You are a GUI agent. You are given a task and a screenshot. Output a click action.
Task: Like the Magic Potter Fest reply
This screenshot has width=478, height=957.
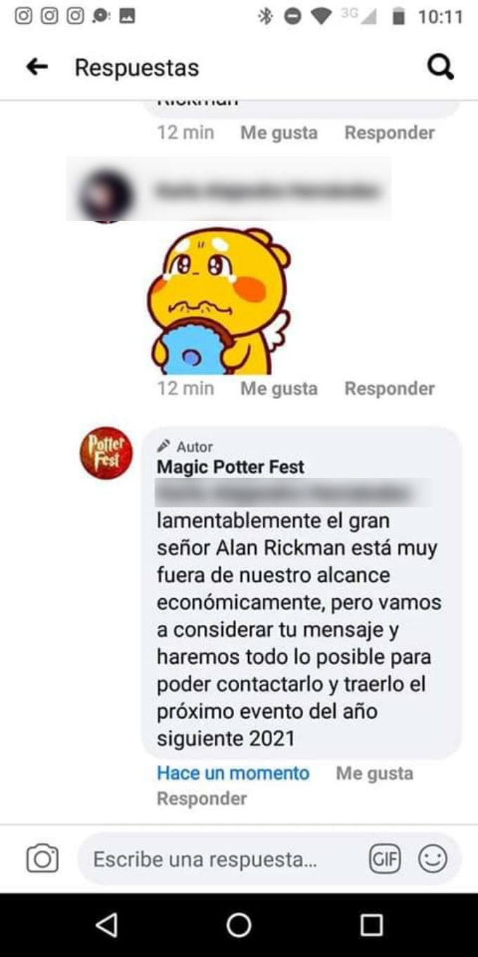pyautogui.click(x=375, y=773)
